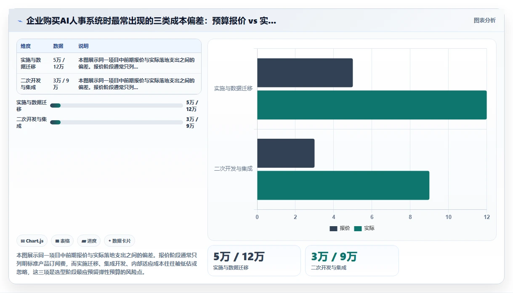Image resolution: width=513 pixels, height=293 pixels.
Task: Select the 进度 tag chip
Action: (x=89, y=241)
